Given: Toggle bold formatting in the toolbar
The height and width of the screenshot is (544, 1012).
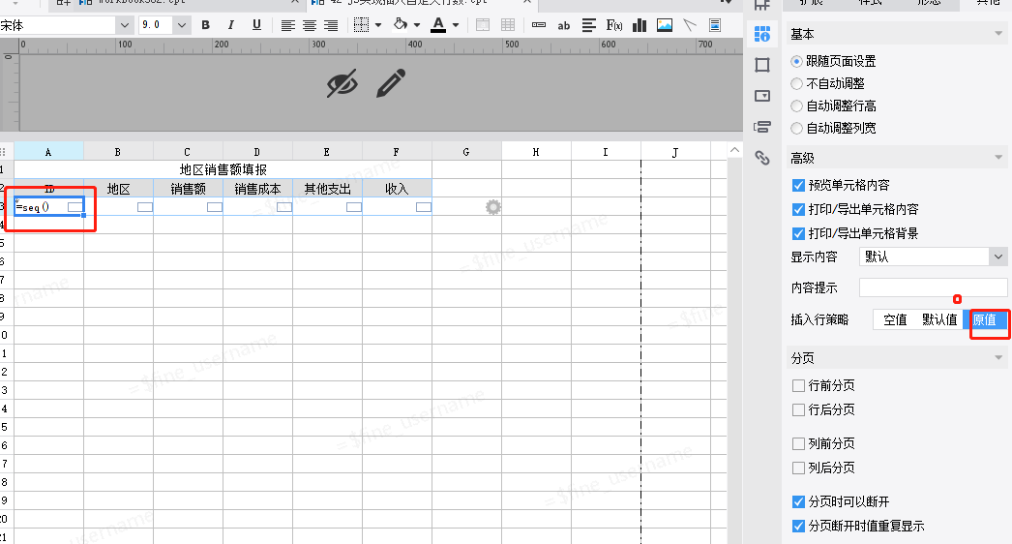Looking at the screenshot, I should pyautogui.click(x=206, y=25).
